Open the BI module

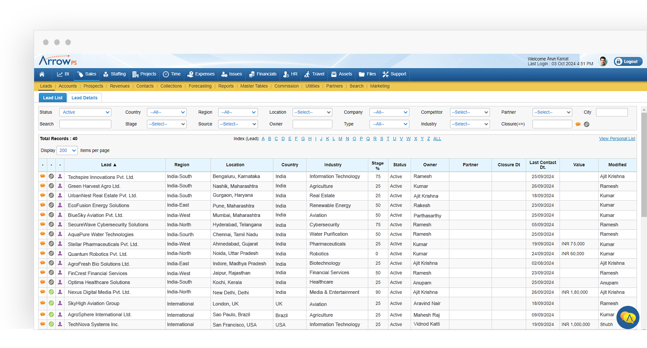(x=63, y=74)
